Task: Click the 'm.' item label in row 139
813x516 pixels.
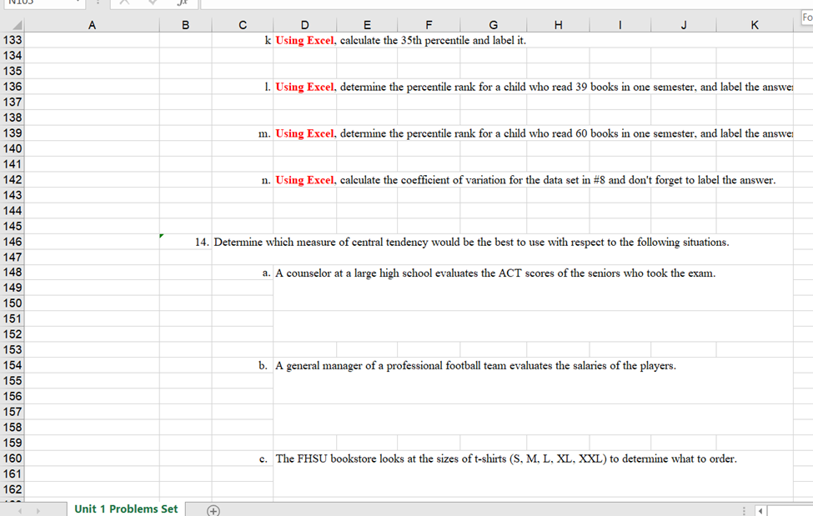Action: pyautogui.click(x=264, y=134)
